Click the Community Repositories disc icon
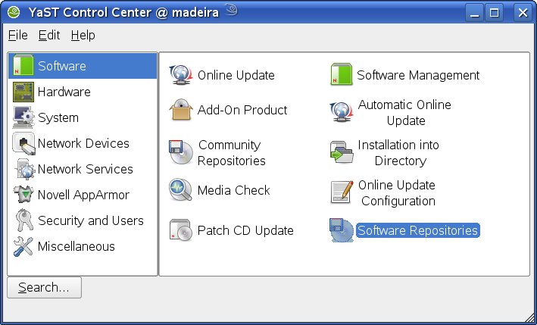Screen dimensions: 537x325 click(x=181, y=152)
